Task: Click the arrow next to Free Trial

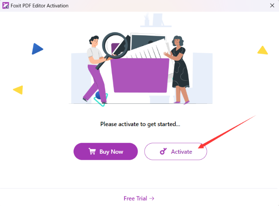Action: pyautogui.click(x=151, y=199)
